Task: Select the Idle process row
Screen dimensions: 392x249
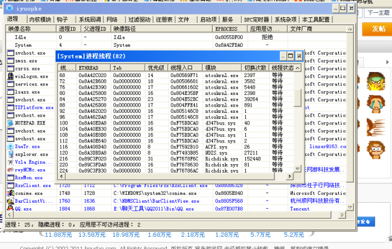Action: click(x=176, y=37)
